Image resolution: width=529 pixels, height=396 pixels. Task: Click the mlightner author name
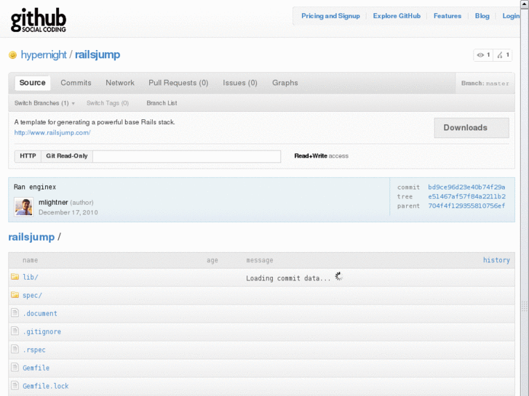tap(53, 202)
